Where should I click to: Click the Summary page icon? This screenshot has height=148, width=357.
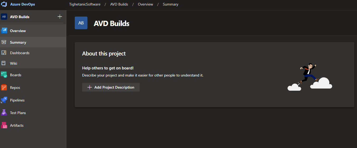coord(4,42)
